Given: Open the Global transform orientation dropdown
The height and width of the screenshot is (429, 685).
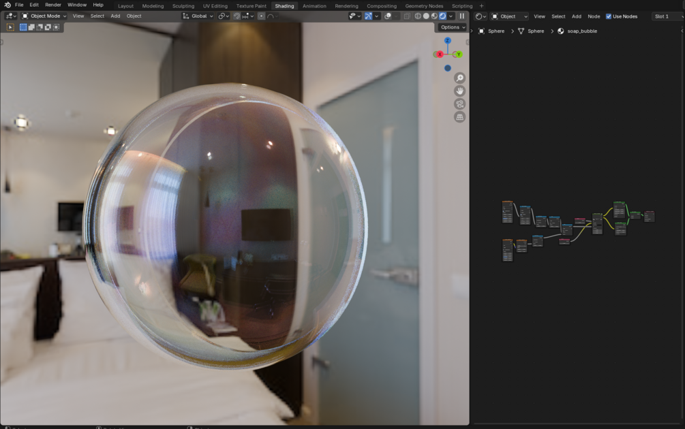Looking at the screenshot, I should click(x=198, y=16).
